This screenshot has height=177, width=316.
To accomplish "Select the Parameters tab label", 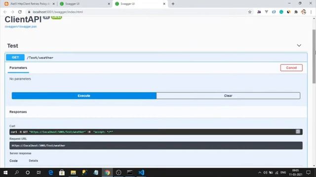I will (18, 68).
